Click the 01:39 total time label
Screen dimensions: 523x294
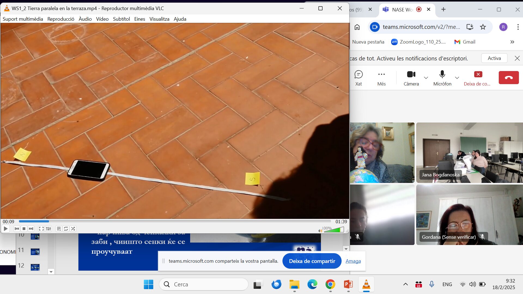[x=341, y=222]
